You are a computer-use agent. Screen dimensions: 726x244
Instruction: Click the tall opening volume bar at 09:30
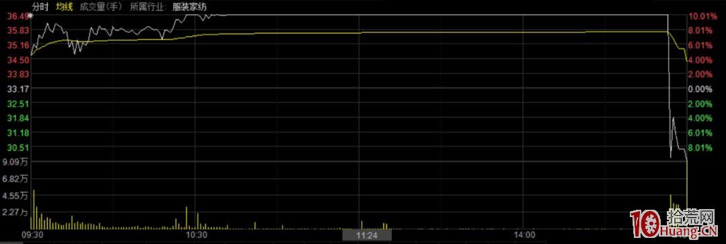tap(34, 209)
